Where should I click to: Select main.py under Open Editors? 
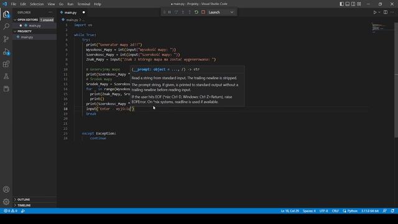[35, 26]
